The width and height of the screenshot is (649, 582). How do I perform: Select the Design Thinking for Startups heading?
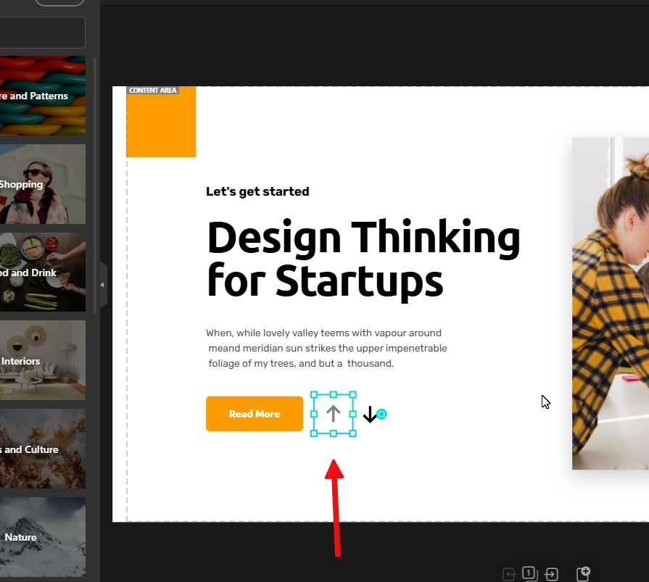tap(363, 259)
